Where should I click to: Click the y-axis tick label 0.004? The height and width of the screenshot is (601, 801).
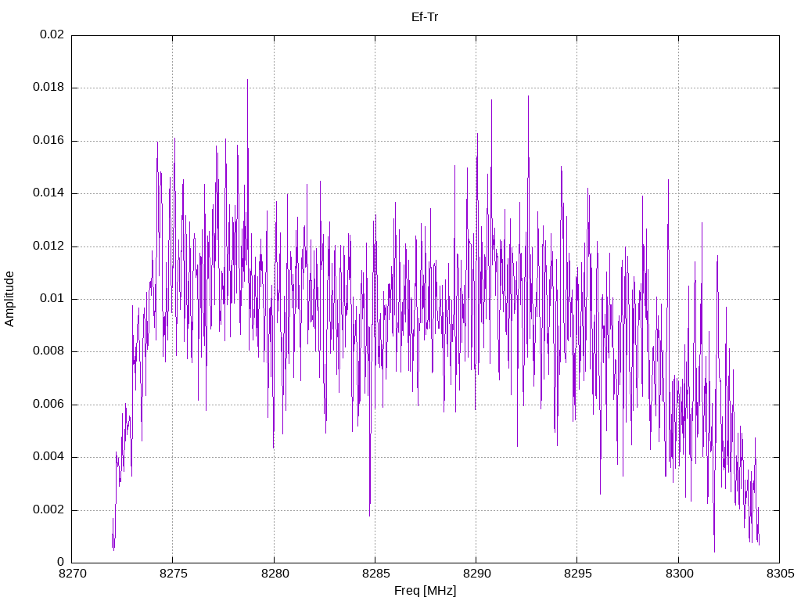point(49,457)
